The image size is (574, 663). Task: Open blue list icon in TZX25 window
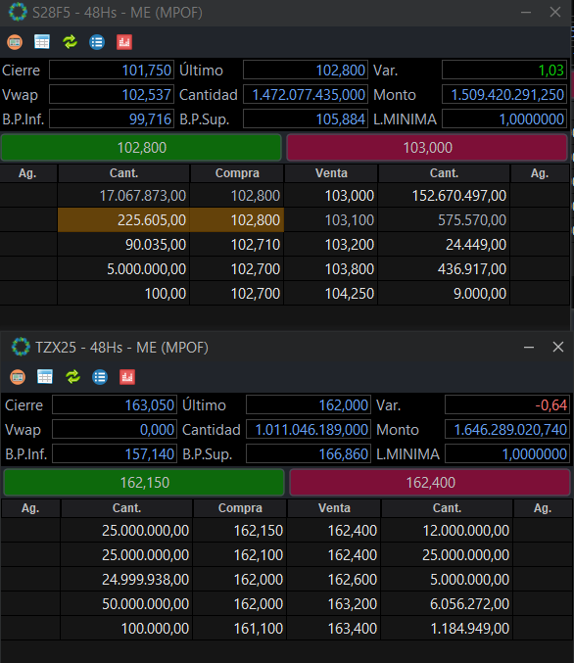pyautogui.click(x=100, y=377)
